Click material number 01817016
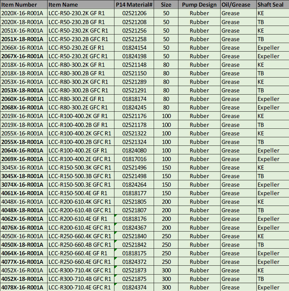This screenshot has height=291, width=289. pos(134,159)
